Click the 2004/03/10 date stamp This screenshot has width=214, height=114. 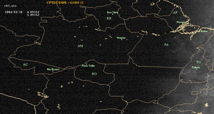click(13, 12)
